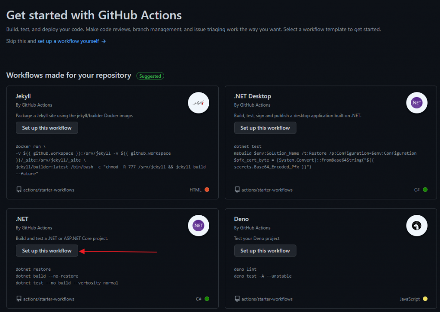The height and width of the screenshot is (312, 440).
Task: Click 'By GitHub Actions' under Deno
Action: click(x=252, y=228)
